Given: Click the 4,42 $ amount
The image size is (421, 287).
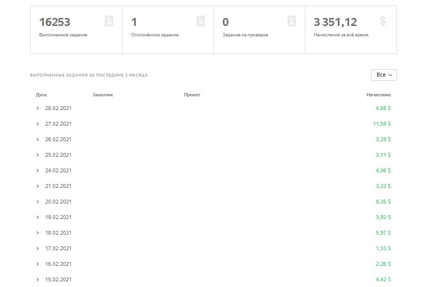Looking at the screenshot, I should (x=383, y=279).
